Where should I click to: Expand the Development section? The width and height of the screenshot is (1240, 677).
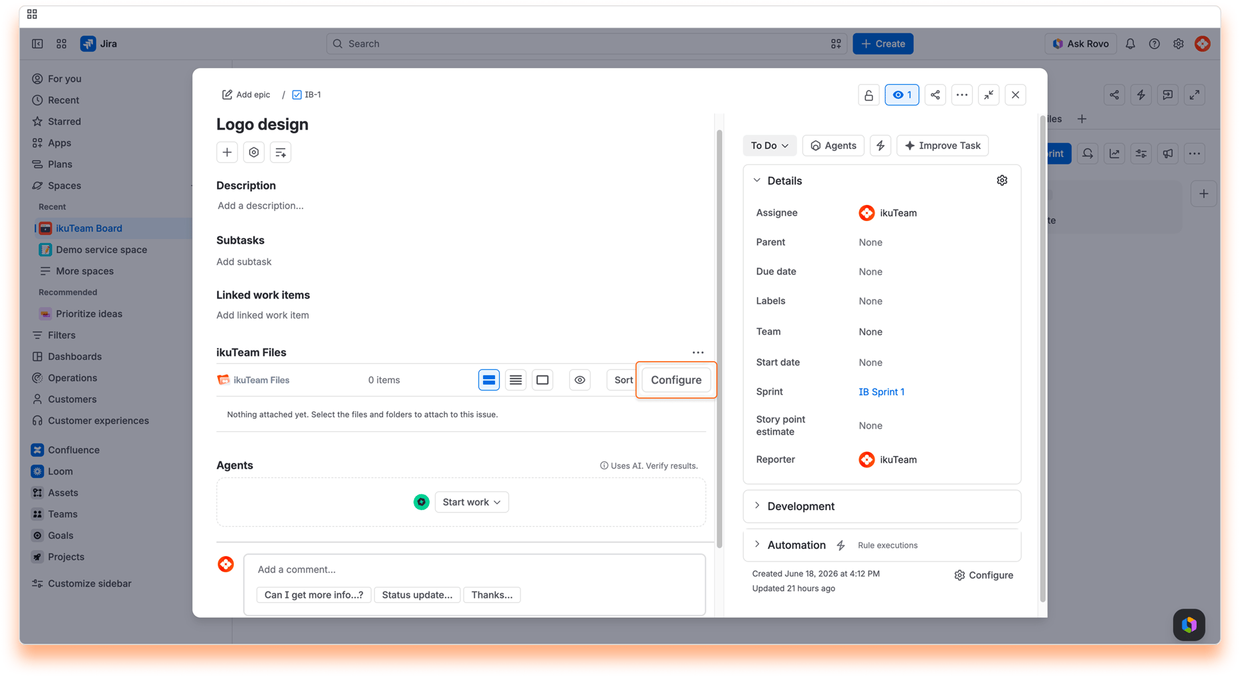click(x=757, y=506)
